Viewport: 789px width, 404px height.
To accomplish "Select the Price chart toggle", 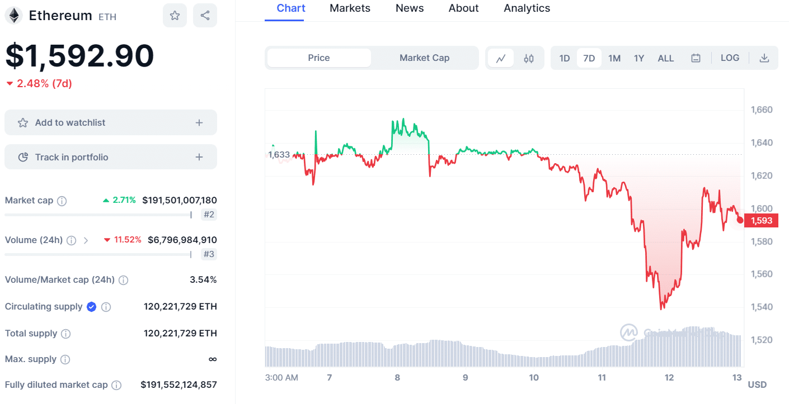I will coord(319,58).
